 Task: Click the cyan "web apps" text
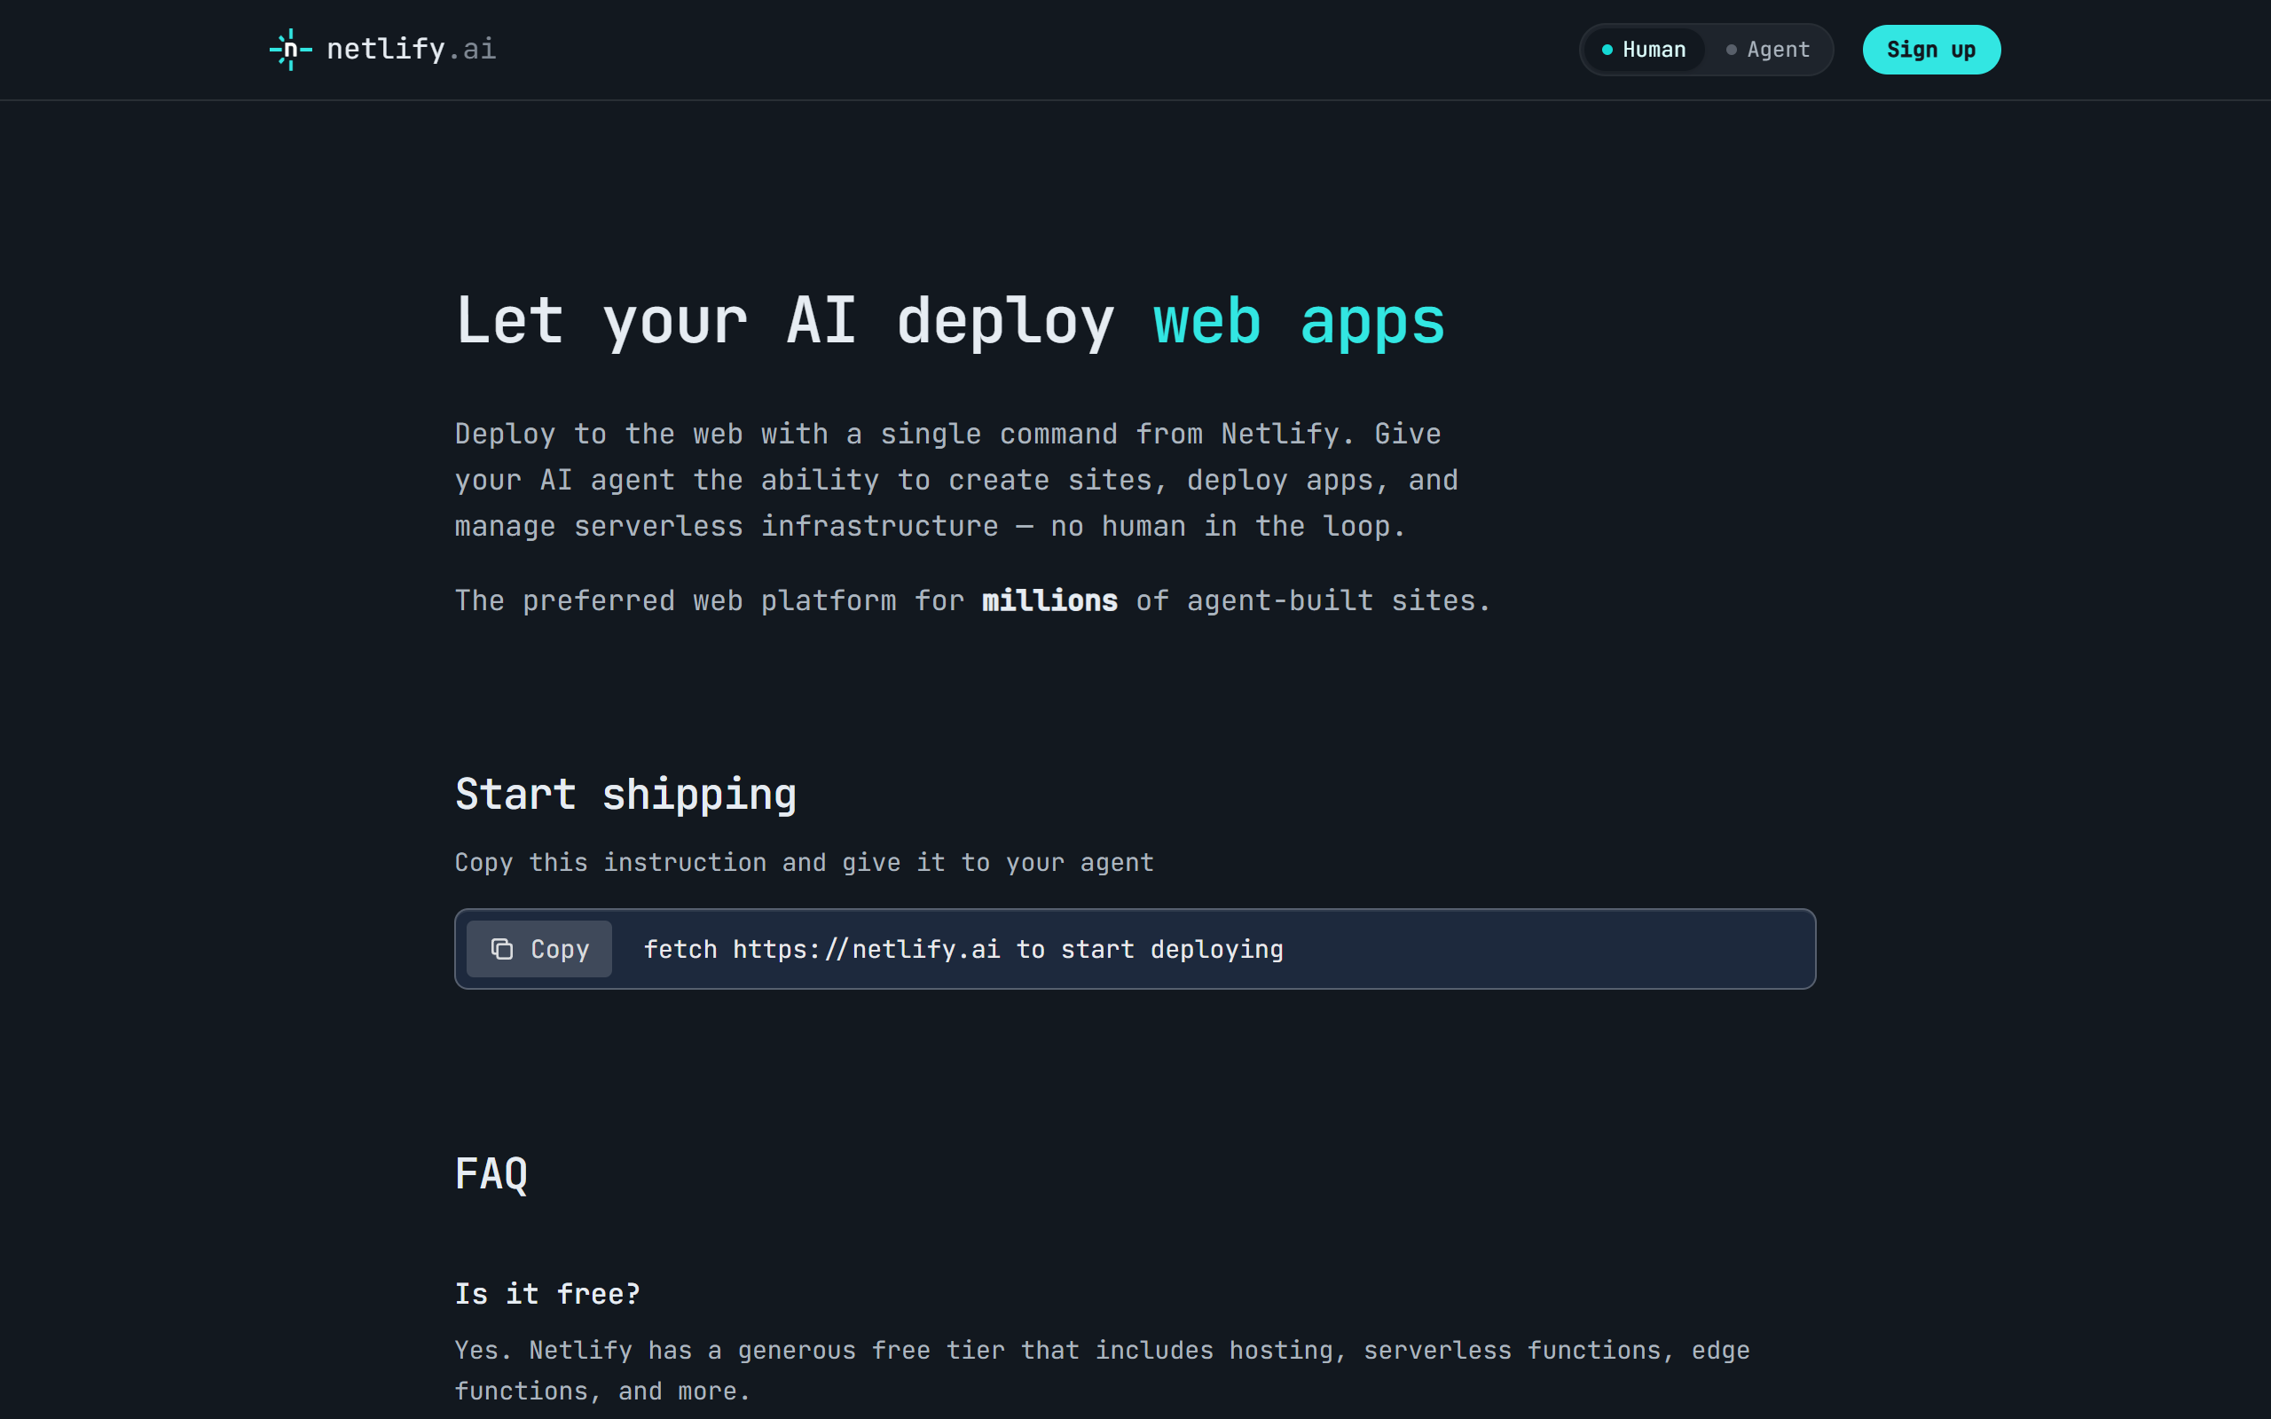1299,322
